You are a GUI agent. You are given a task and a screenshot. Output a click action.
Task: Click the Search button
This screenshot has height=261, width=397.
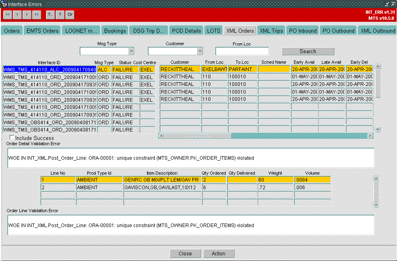tap(308, 51)
